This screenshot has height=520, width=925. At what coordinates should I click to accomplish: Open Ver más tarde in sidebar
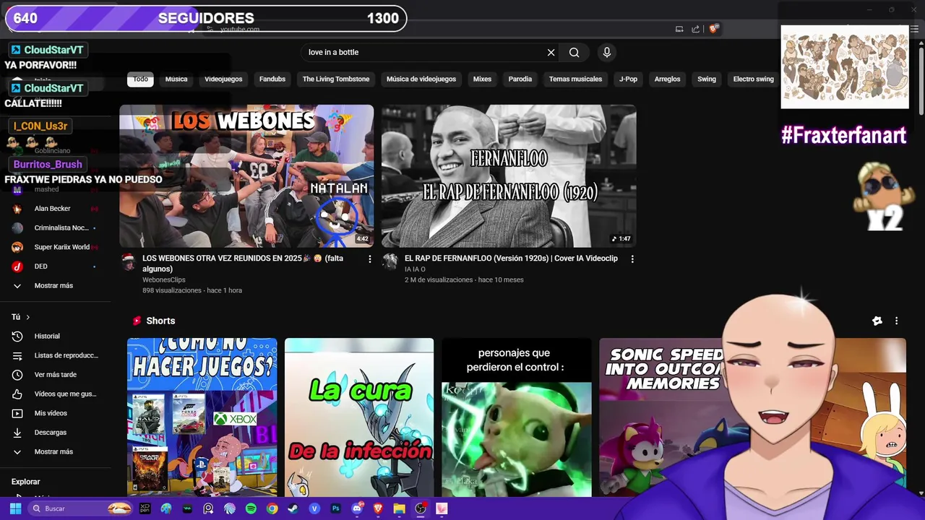(56, 374)
